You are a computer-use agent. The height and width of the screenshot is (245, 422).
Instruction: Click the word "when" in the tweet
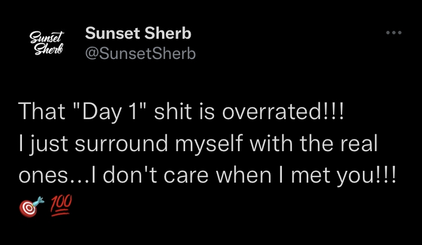[x=244, y=175]
